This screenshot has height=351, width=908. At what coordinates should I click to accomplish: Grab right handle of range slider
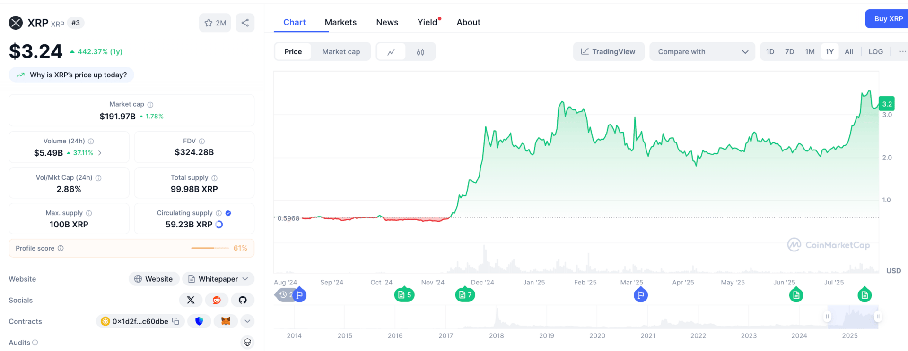coord(878,317)
